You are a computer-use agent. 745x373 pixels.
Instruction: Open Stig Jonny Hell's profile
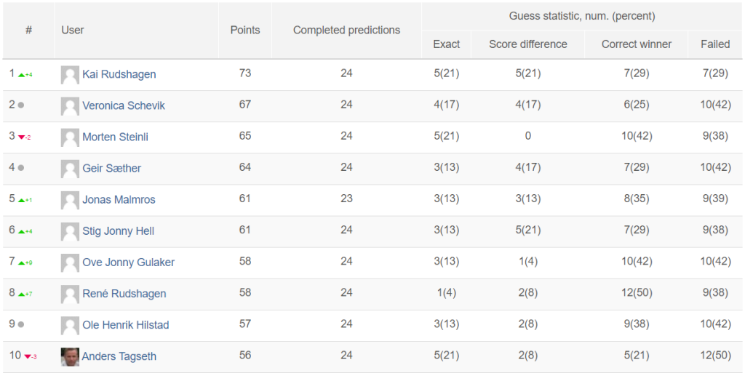(x=119, y=230)
